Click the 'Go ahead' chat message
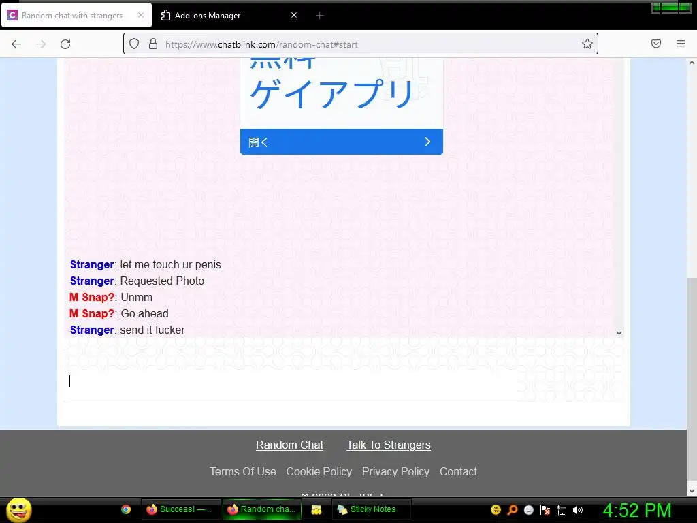The width and height of the screenshot is (697, 523). [x=144, y=314]
